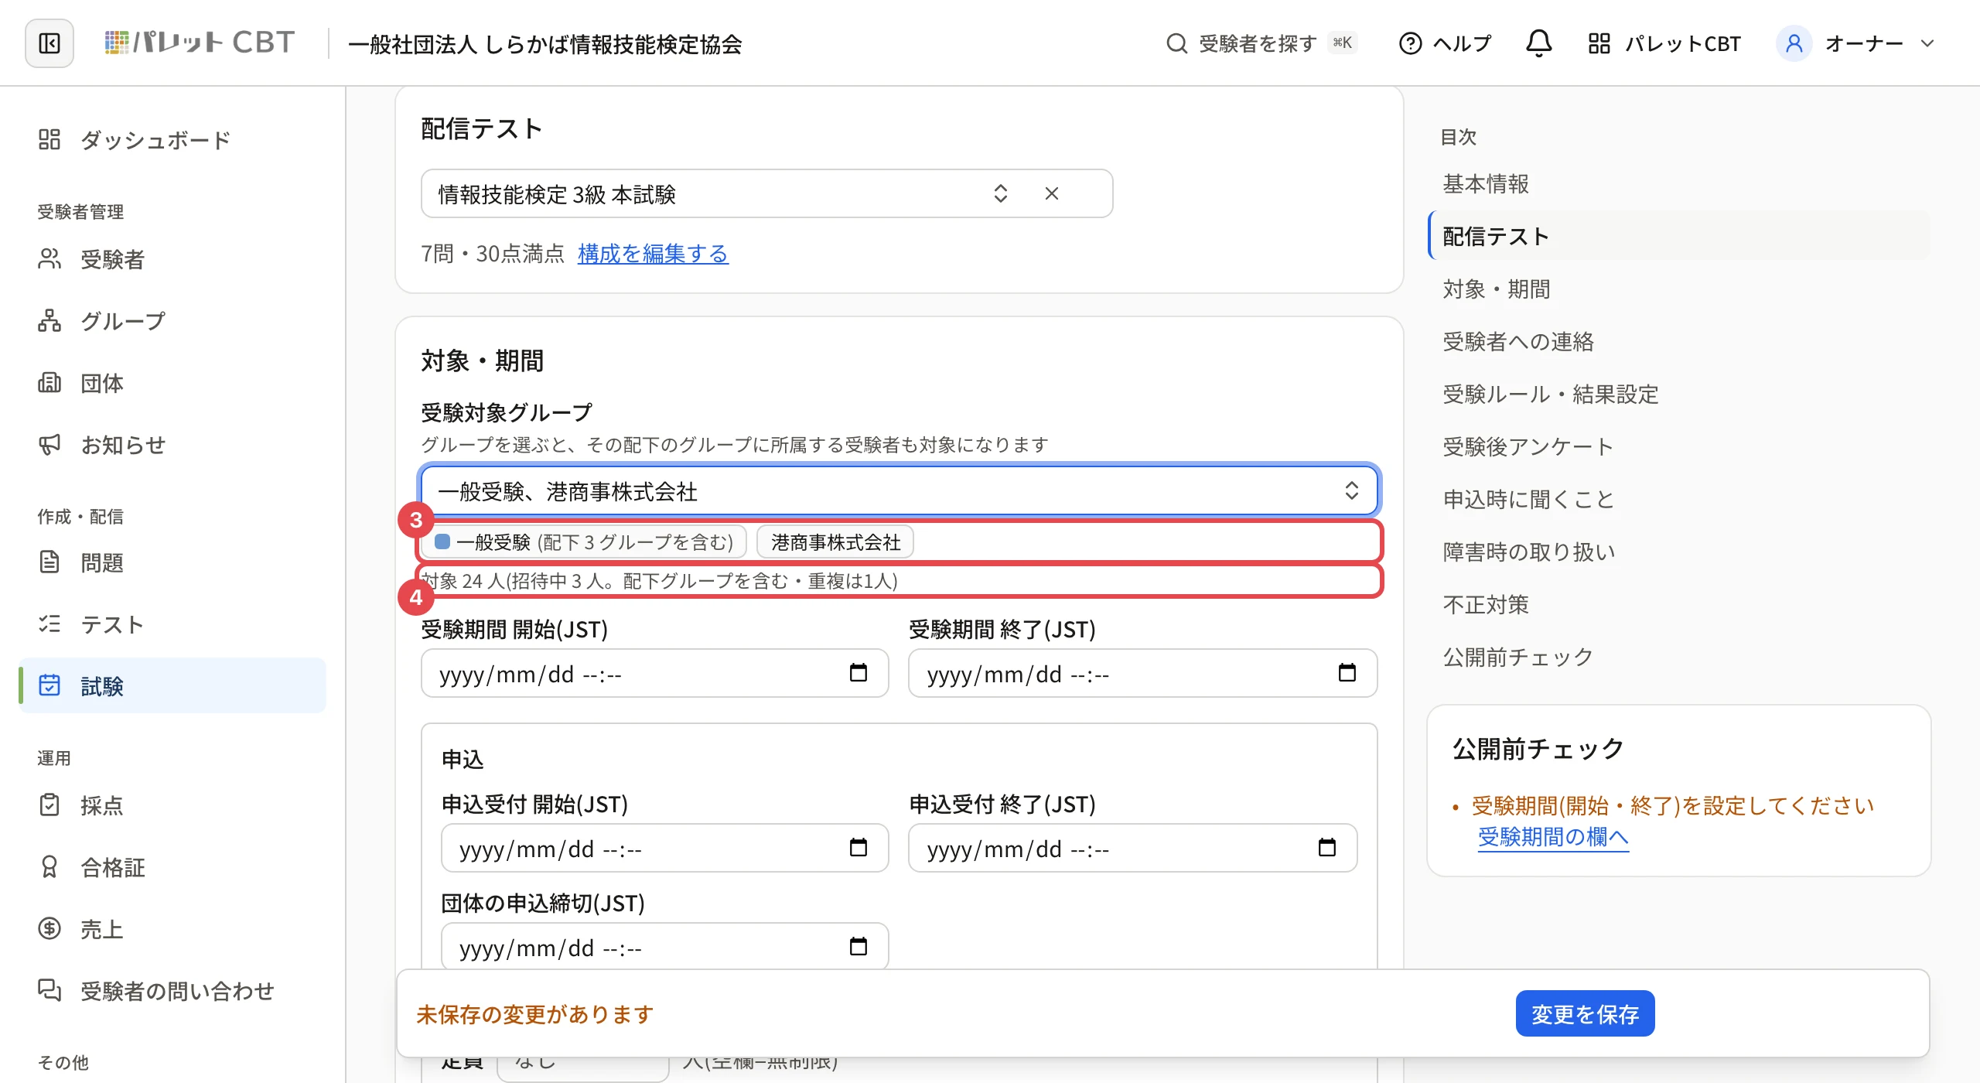
Task: Open 受験者 in the sidebar
Action: pos(172,259)
